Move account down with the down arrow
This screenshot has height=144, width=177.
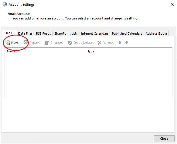pyautogui.click(x=127, y=43)
